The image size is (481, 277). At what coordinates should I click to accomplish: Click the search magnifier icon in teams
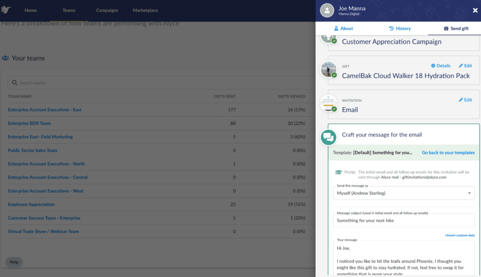click(x=15, y=83)
